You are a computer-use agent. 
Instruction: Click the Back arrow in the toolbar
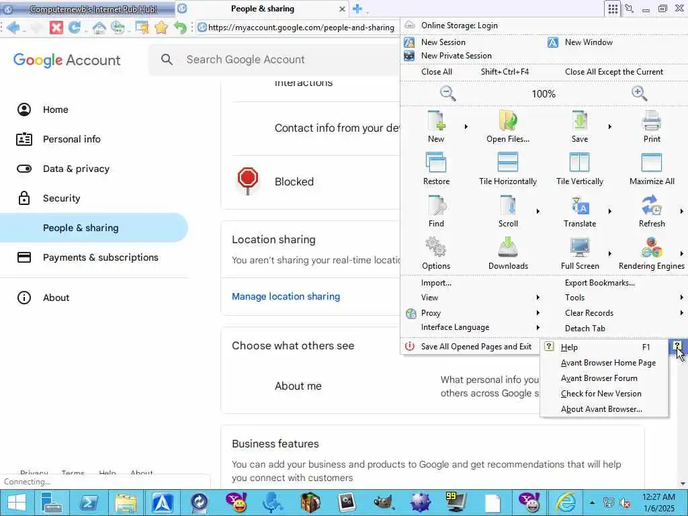(x=13, y=28)
